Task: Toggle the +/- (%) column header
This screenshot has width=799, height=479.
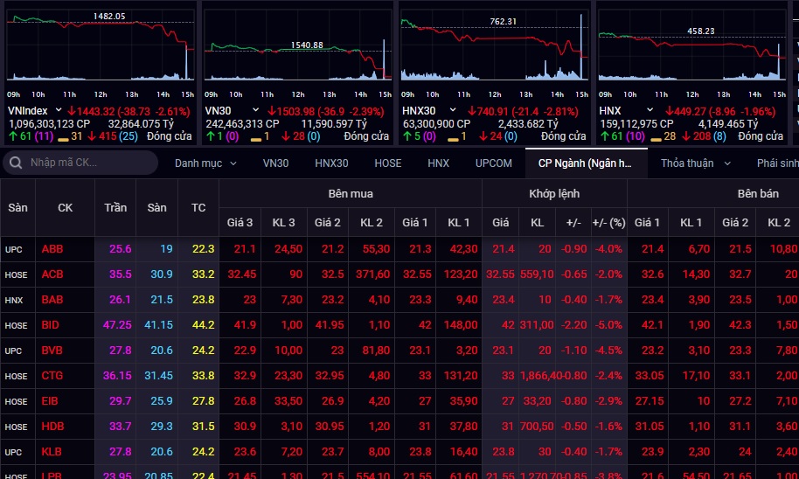Action: coord(609,223)
